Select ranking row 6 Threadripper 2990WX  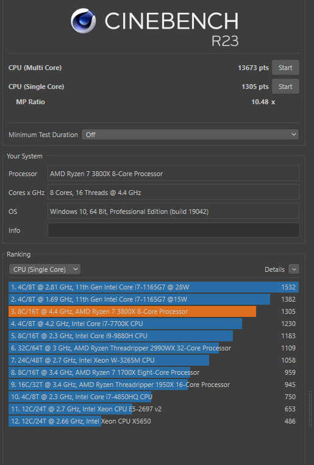point(154,348)
